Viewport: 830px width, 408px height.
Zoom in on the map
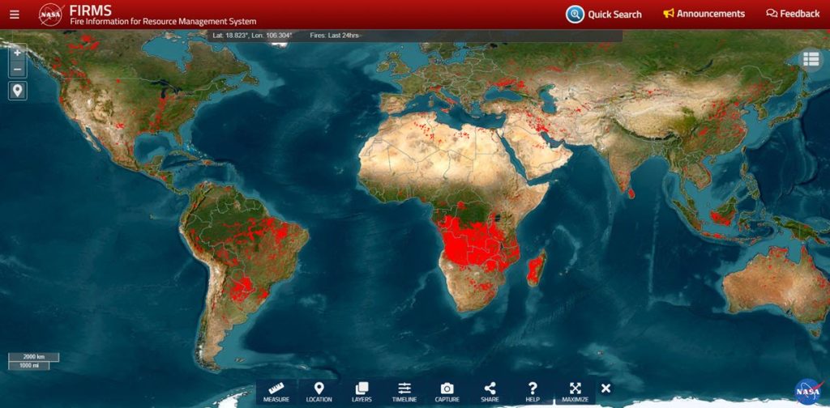tap(18, 52)
